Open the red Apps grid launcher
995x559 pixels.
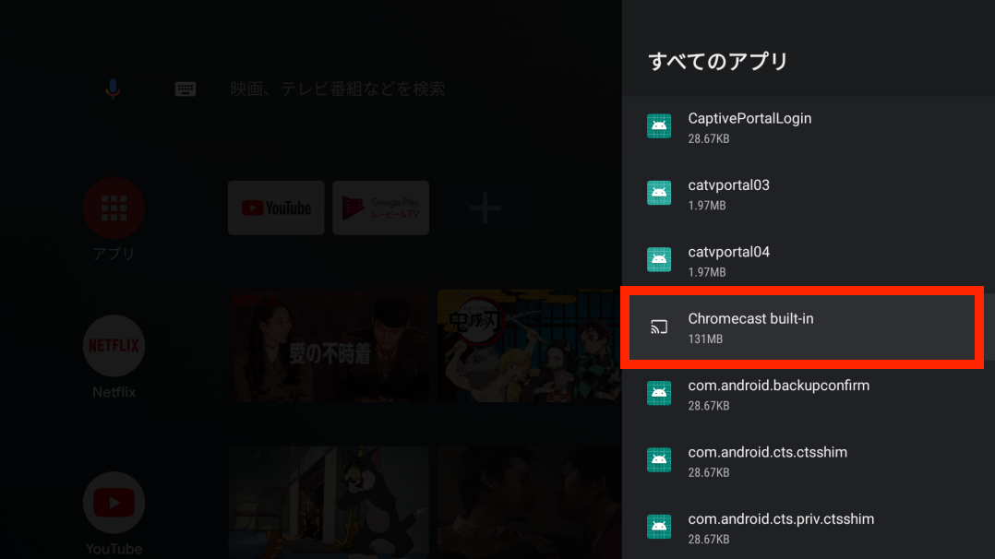pos(114,208)
